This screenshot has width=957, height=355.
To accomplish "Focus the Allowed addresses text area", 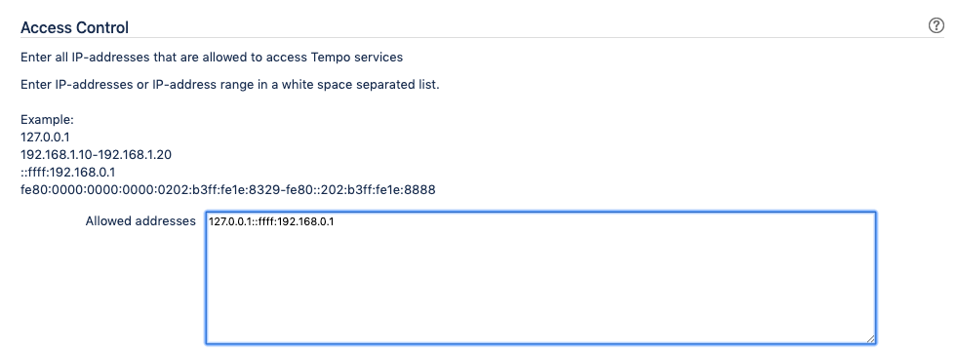I will point(540,278).
